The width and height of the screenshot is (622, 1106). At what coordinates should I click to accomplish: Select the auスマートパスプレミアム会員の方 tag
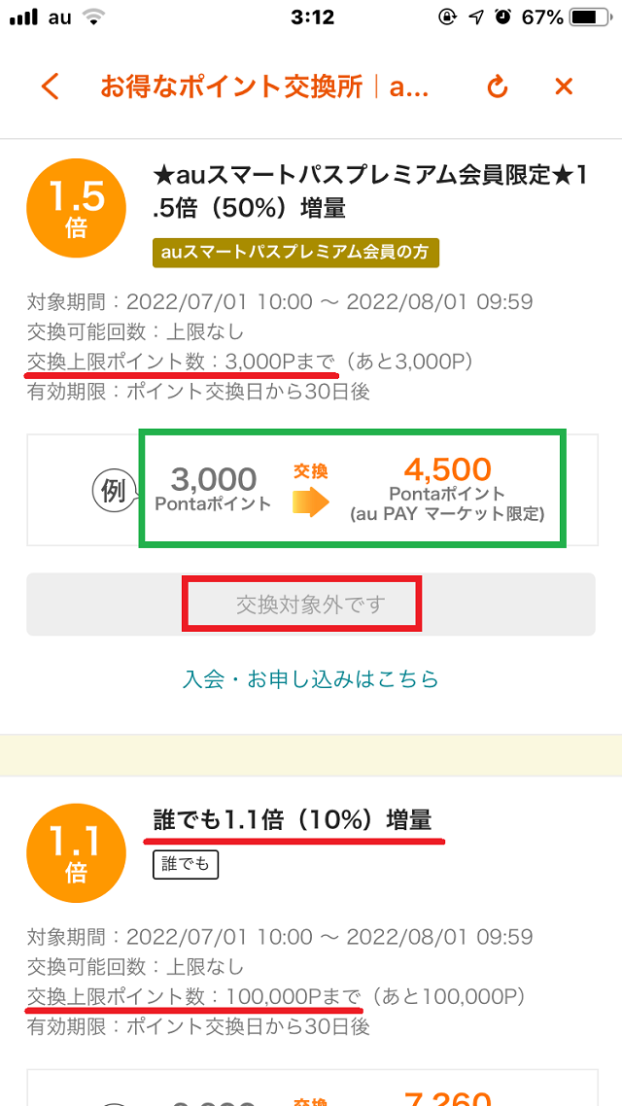pos(296,254)
